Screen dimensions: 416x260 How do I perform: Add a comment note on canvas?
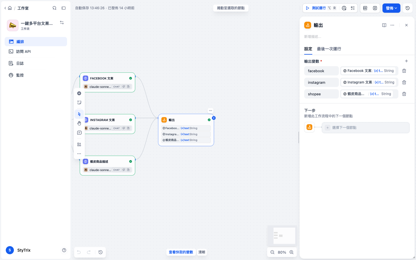click(x=79, y=133)
